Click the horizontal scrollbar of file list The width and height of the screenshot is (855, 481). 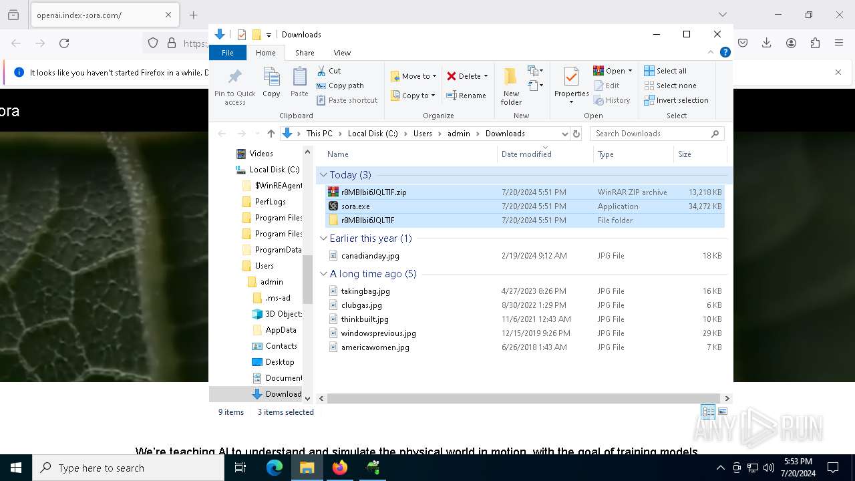click(523, 398)
